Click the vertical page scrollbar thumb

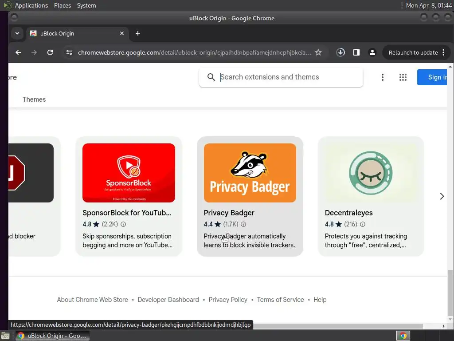point(450,293)
